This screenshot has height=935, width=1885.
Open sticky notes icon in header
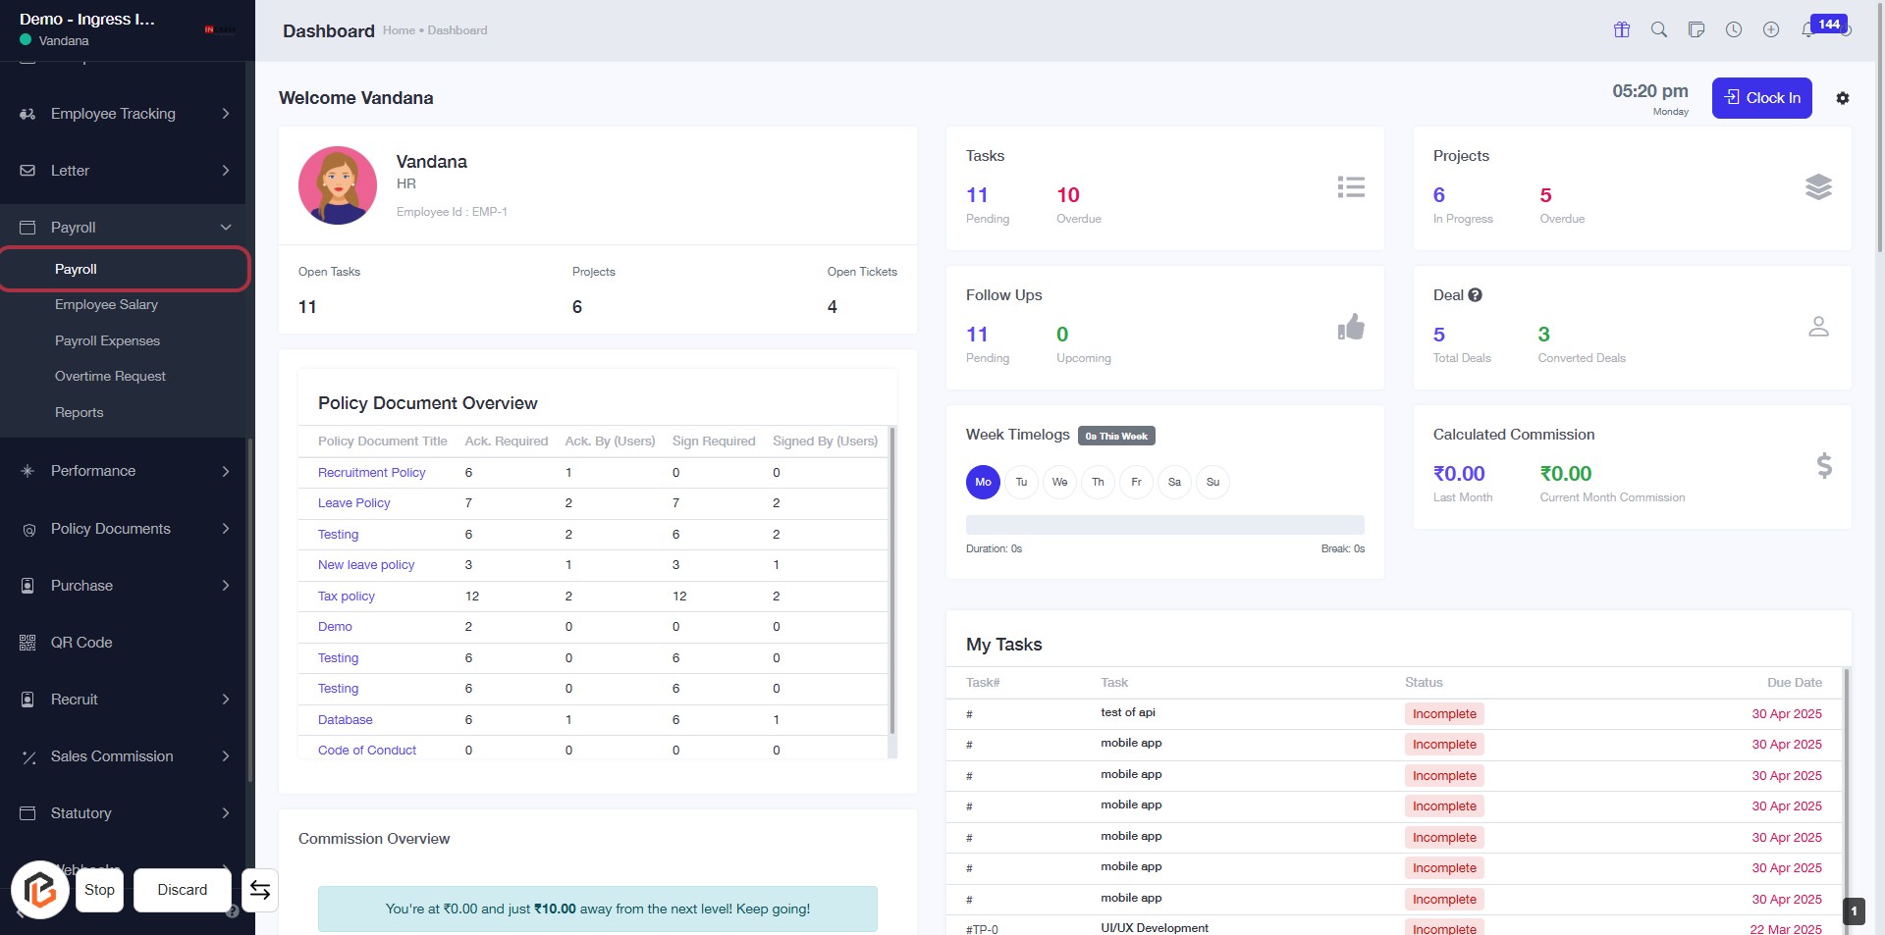coord(1696,29)
